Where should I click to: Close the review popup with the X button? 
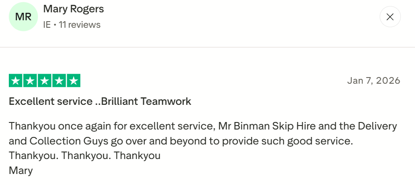(390, 17)
